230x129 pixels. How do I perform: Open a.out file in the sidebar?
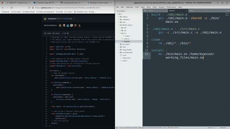click(124, 55)
